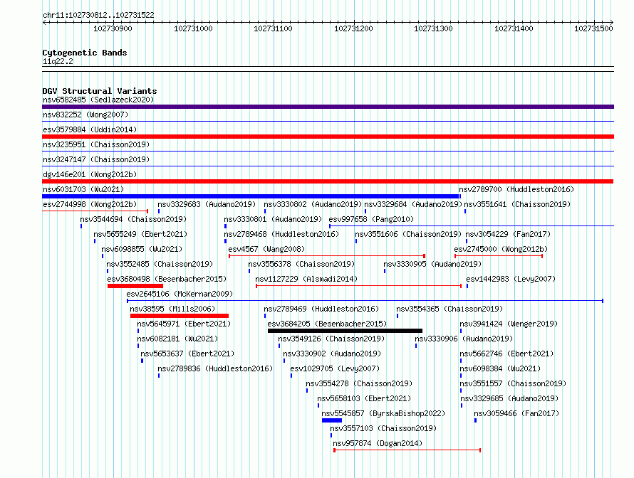The width and height of the screenshot is (634, 478).
Task: Open esv3680498 (Besenbacher2015) variant
Action: click(x=167, y=279)
